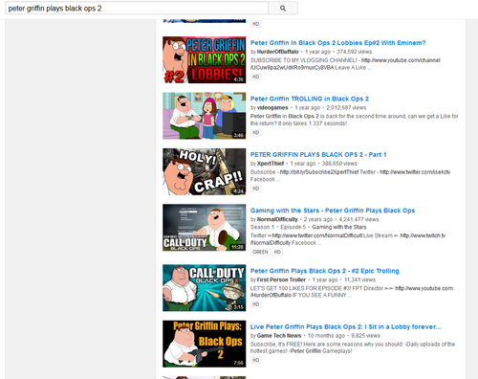478x379 pixels.
Task: Follow the twitter.com/NormalDifficult link
Action: (317, 235)
